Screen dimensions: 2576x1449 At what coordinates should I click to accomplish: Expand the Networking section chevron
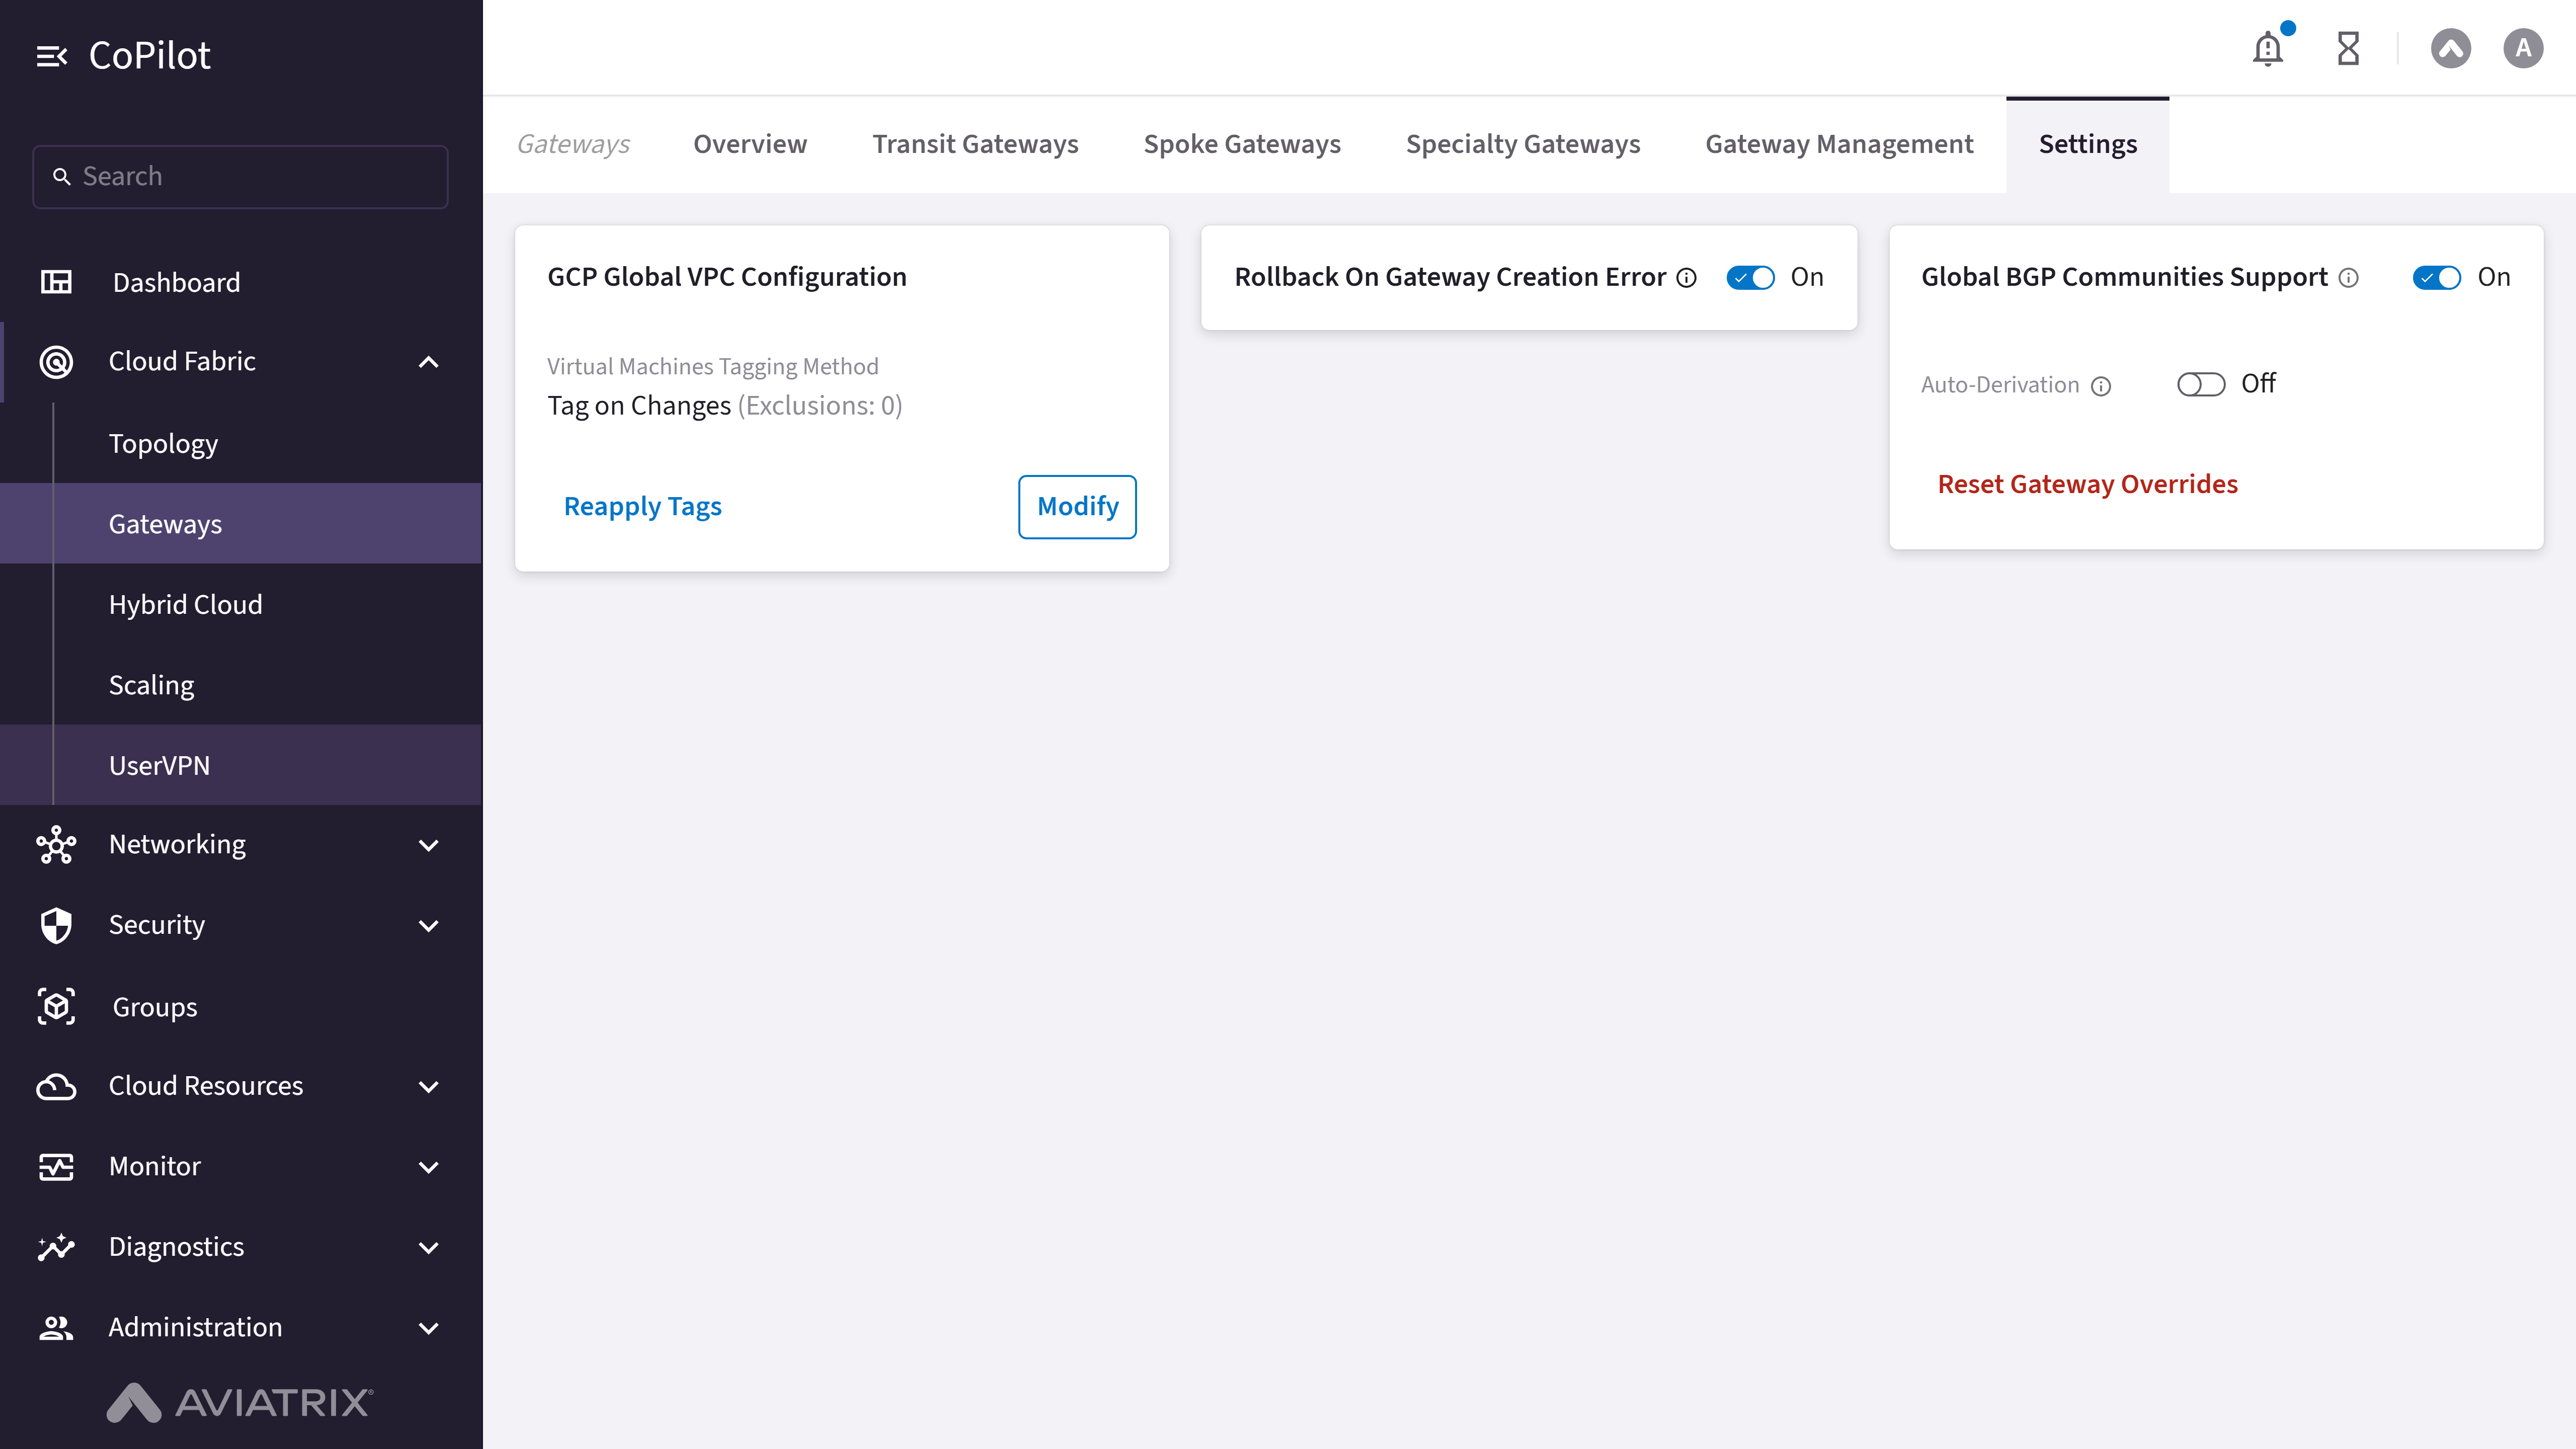point(428,845)
